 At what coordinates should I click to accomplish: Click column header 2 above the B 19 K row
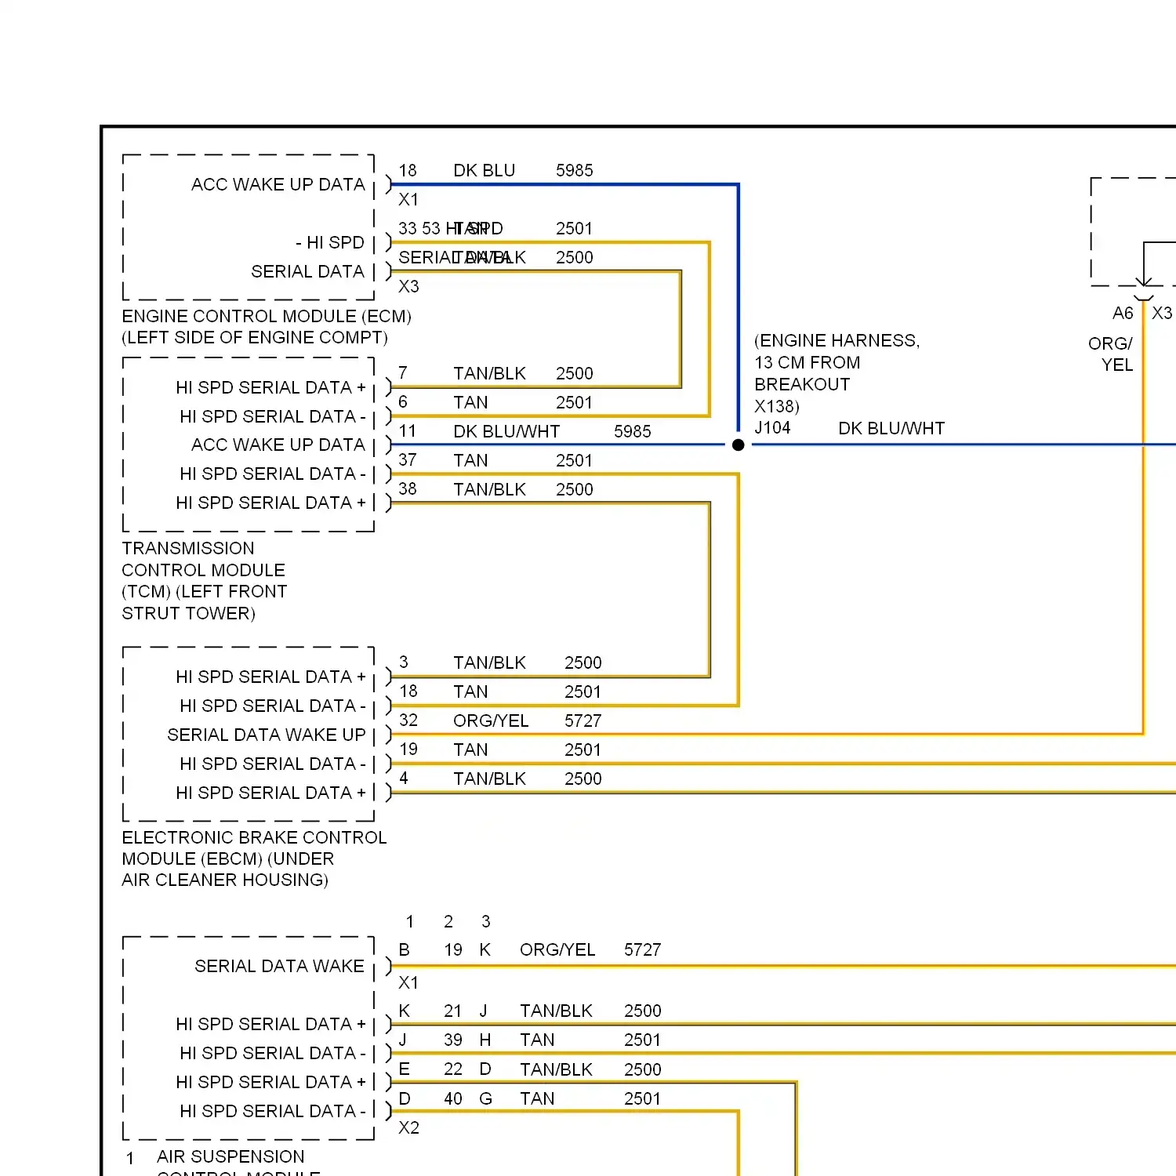click(448, 921)
